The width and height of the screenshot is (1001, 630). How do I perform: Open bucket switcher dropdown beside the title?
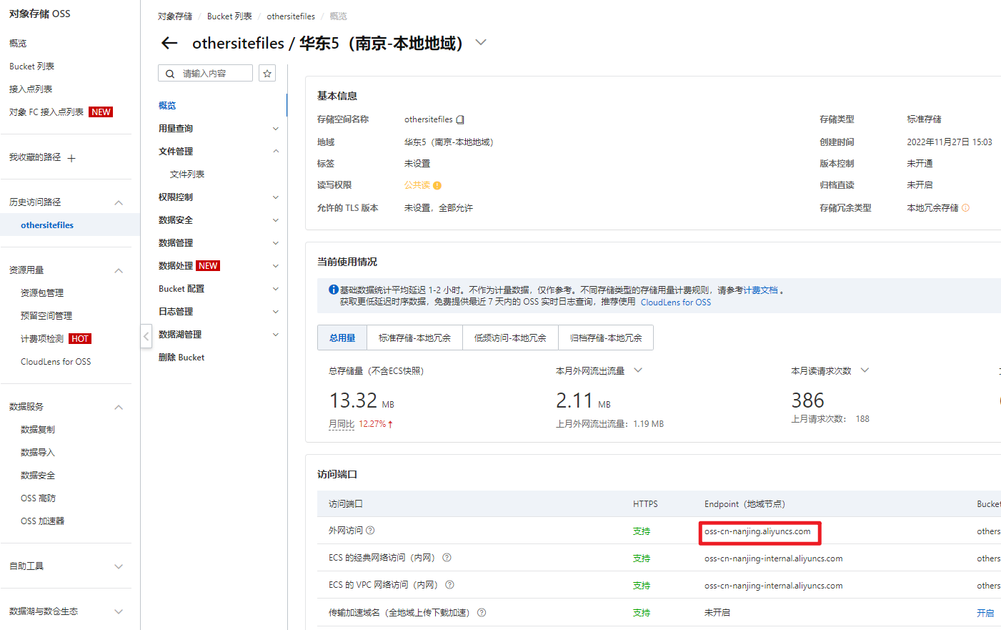(x=481, y=42)
